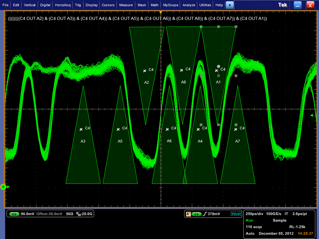Open the Trig menu

pyautogui.click(x=78, y=5)
